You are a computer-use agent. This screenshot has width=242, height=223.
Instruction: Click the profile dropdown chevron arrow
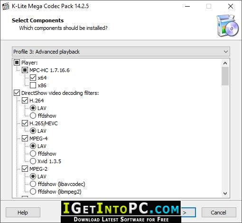226,52
